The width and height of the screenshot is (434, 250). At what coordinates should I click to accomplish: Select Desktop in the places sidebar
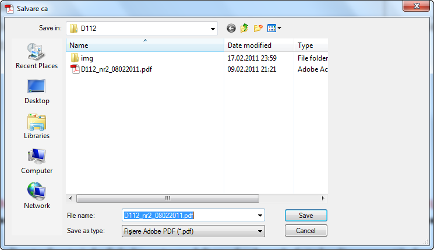tap(37, 91)
